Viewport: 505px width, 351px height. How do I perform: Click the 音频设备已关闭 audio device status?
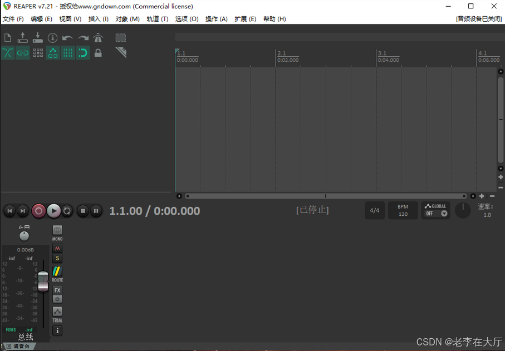[479, 19]
